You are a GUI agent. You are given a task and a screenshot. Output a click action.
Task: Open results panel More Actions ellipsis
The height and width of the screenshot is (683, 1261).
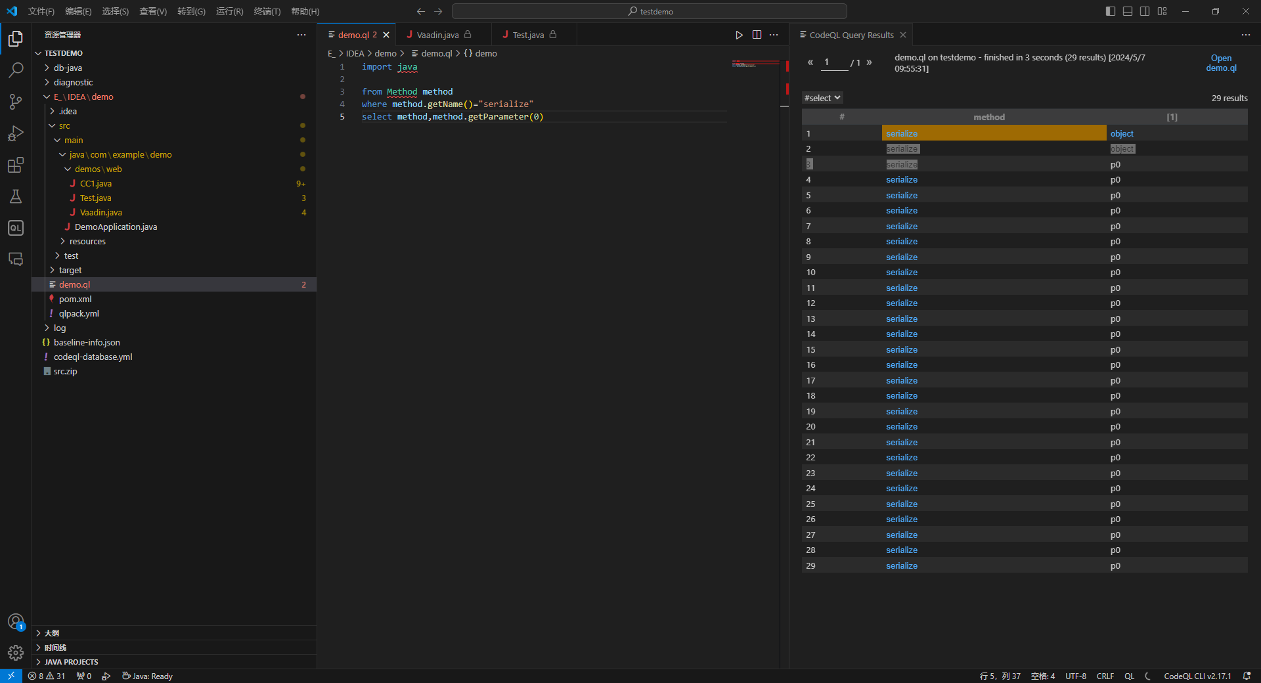[x=1246, y=35]
